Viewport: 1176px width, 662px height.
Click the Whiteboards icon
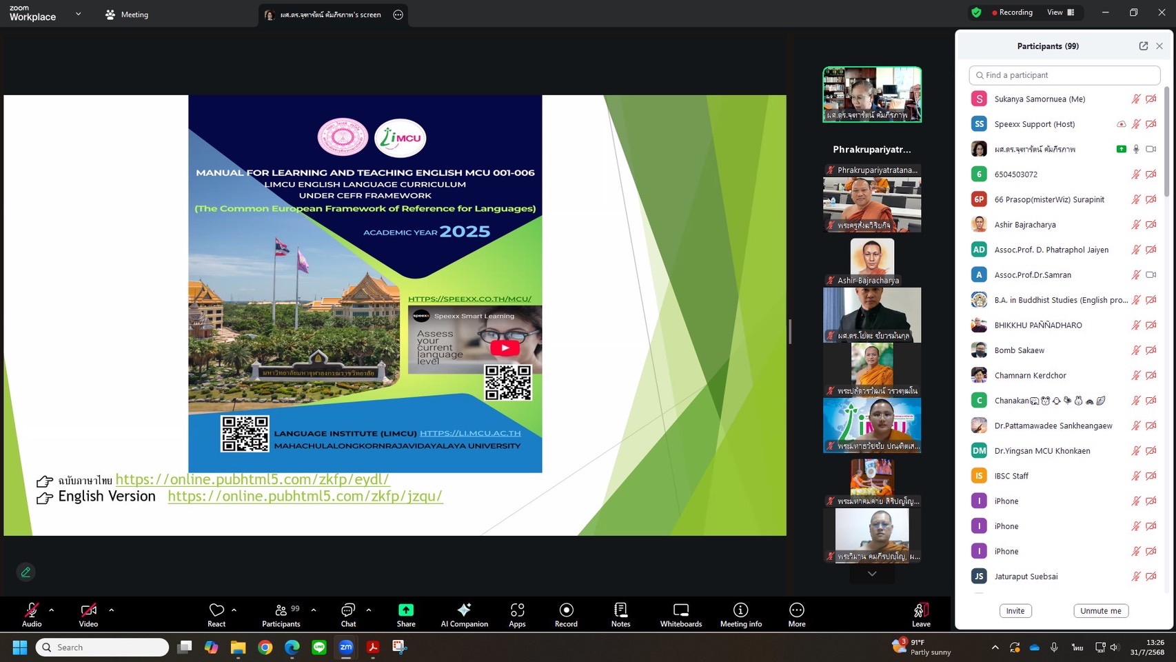(x=680, y=614)
